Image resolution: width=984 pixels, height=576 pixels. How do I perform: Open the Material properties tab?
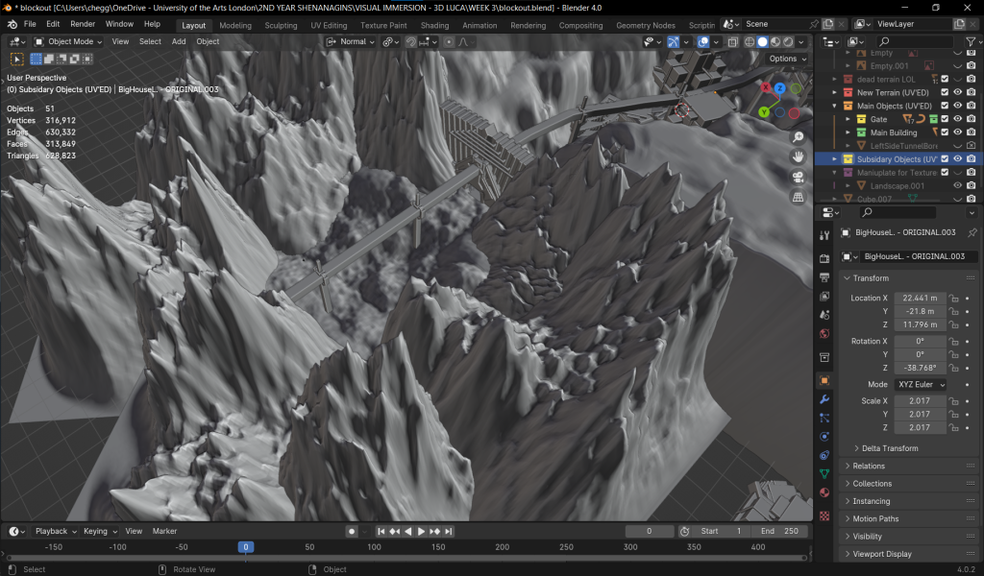coord(824,492)
